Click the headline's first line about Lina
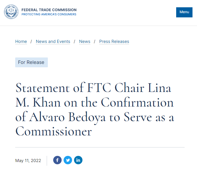 click(x=93, y=88)
